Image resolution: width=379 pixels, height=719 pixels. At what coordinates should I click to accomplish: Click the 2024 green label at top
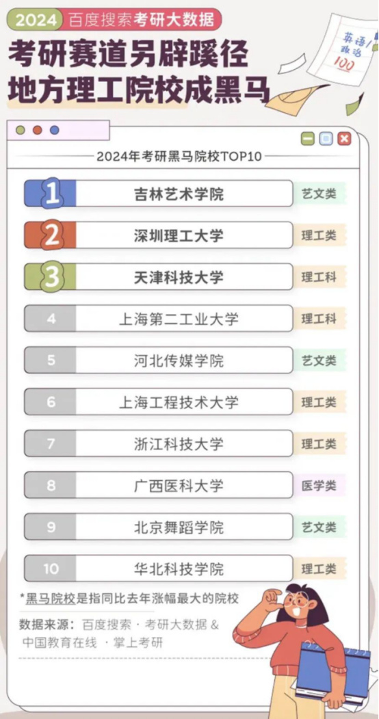pyautogui.click(x=36, y=20)
